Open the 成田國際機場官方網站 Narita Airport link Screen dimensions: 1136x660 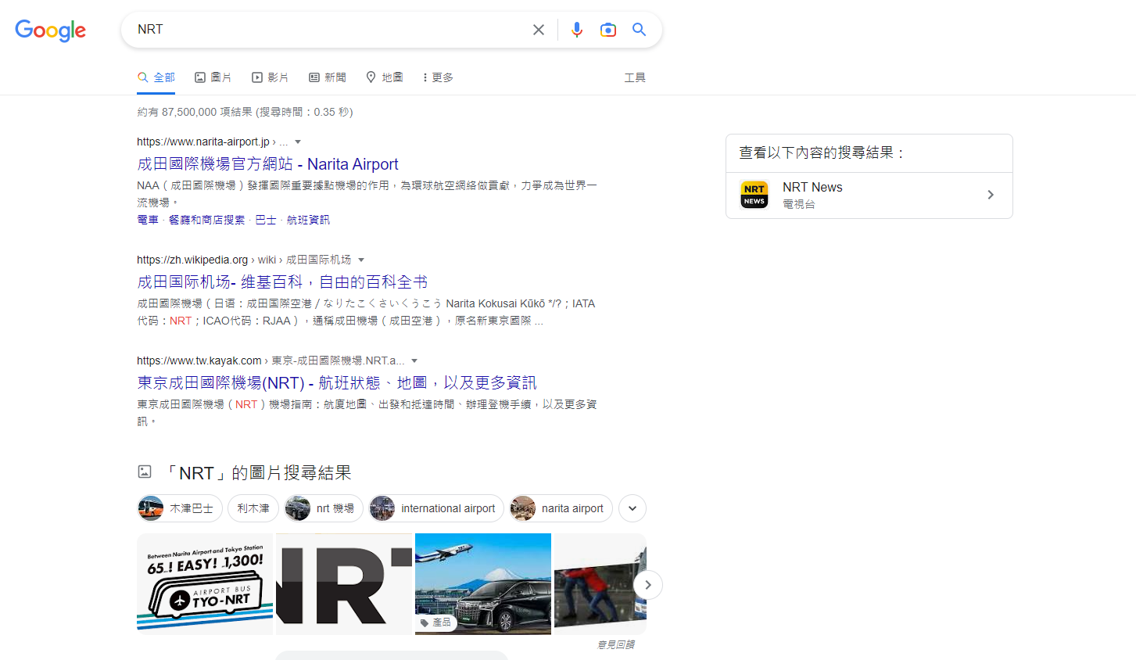point(267,164)
